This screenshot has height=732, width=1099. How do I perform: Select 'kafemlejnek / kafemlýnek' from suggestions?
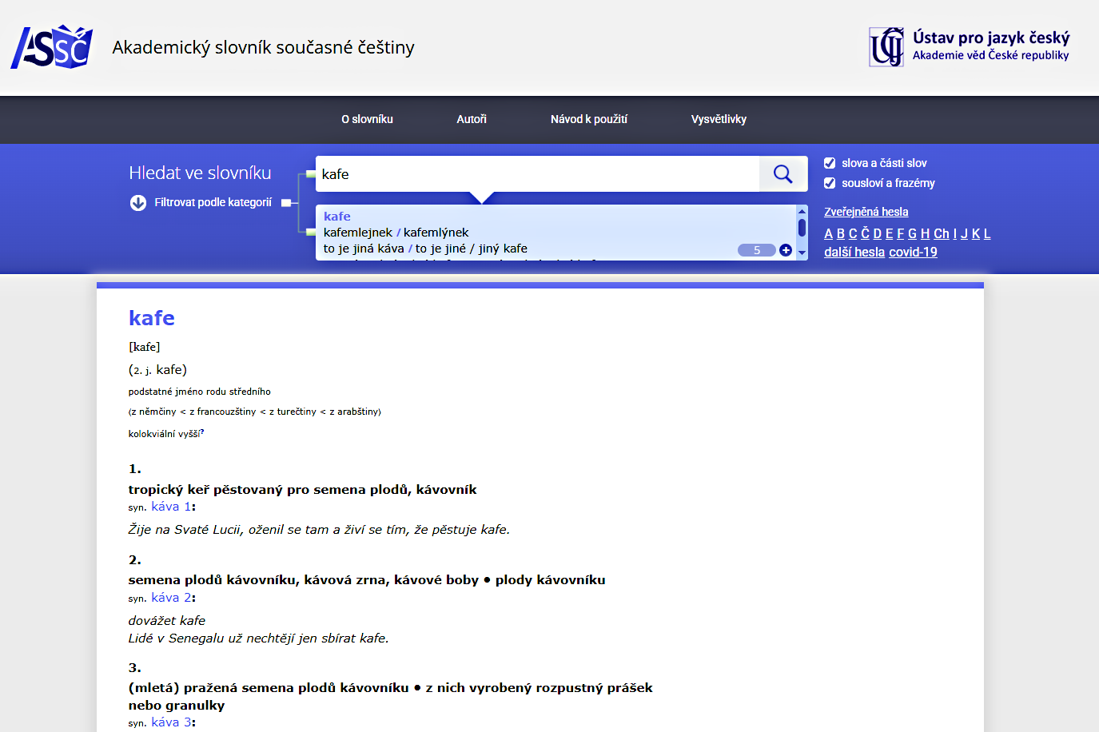396,233
